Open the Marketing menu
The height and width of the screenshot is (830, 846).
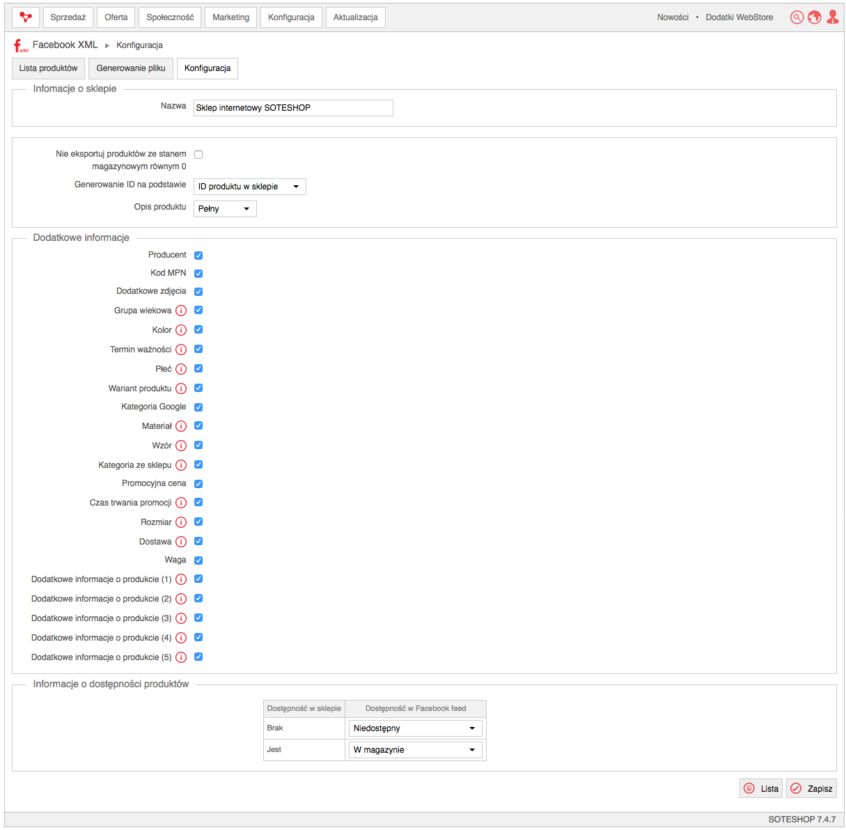231,17
